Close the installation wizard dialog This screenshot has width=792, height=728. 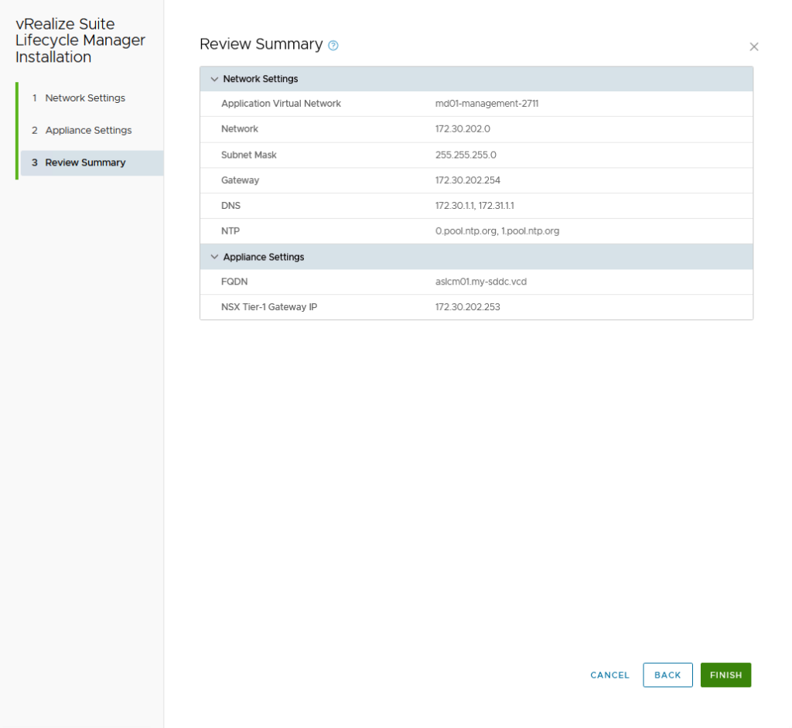(753, 46)
